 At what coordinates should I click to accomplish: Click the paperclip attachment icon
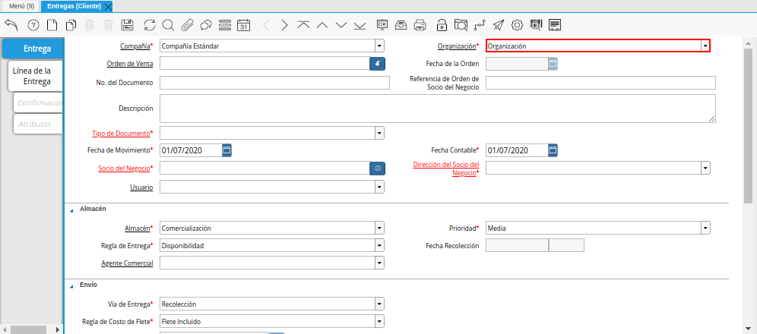(187, 25)
